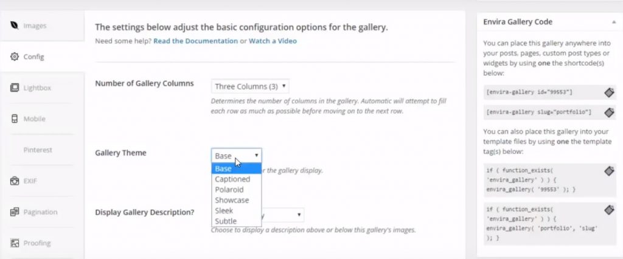Follow the Watch a Video link
Screen dimensions: 623x259
click(x=273, y=41)
